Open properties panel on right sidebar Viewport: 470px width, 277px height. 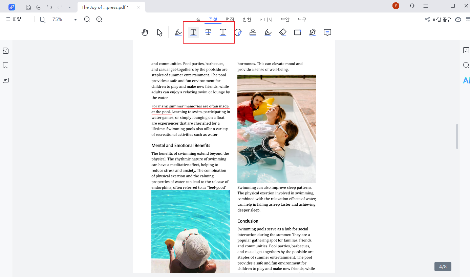coord(466,50)
